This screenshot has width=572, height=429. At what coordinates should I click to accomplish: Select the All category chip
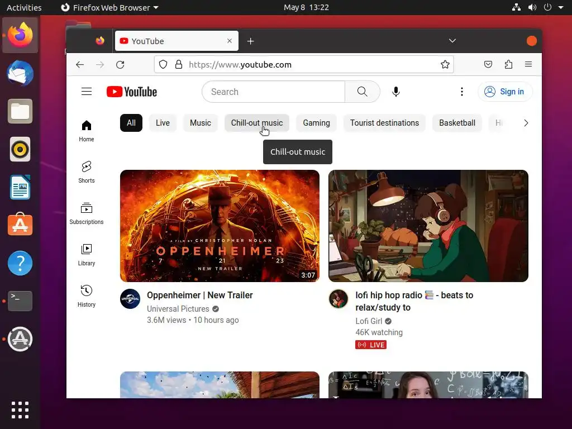(x=131, y=123)
